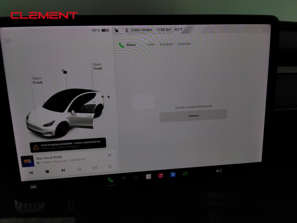
Task: Tap the audio output icon on the media card
Action: click(110, 155)
